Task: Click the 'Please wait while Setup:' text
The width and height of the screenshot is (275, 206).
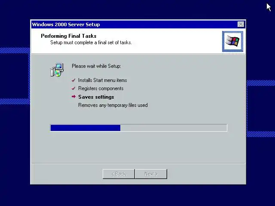Action: 96,66
